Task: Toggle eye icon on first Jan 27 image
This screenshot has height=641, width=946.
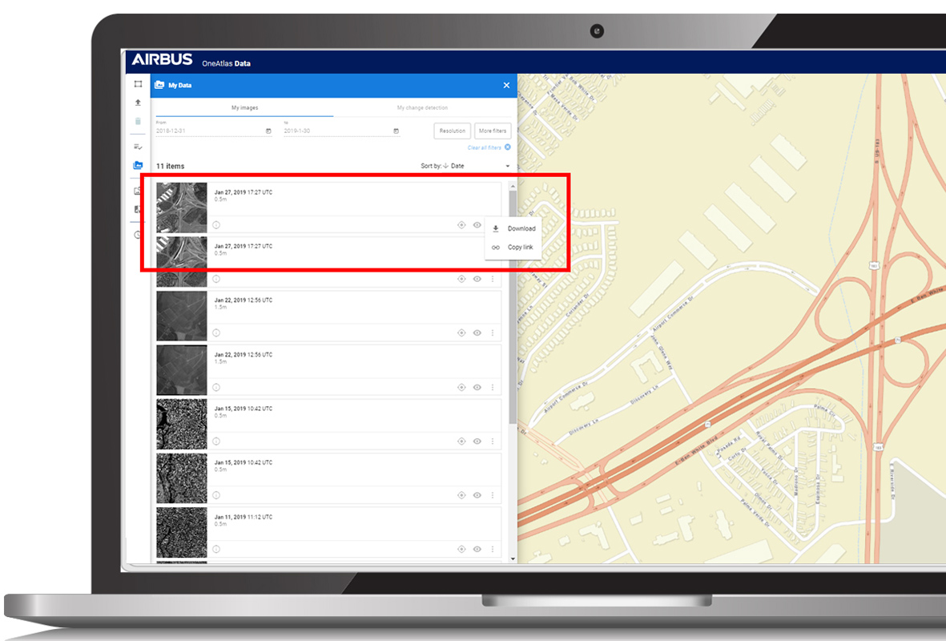Action: coord(477,225)
